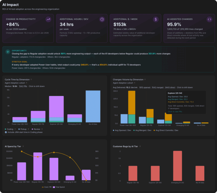The height and width of the screenshot is (193, 217).
Task: Click the Explorer (25-54) Review segment in Cycle Time
Action: pos(56,107)
